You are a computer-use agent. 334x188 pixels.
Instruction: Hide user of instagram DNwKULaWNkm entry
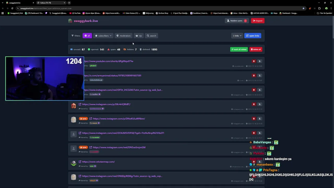point(259,119)
